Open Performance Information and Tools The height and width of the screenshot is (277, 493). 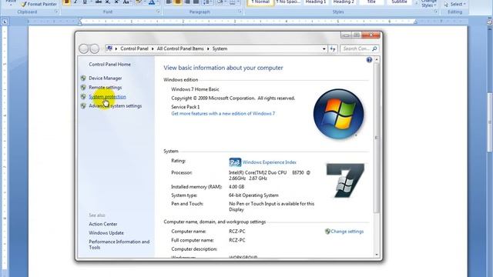coord(119,245)
